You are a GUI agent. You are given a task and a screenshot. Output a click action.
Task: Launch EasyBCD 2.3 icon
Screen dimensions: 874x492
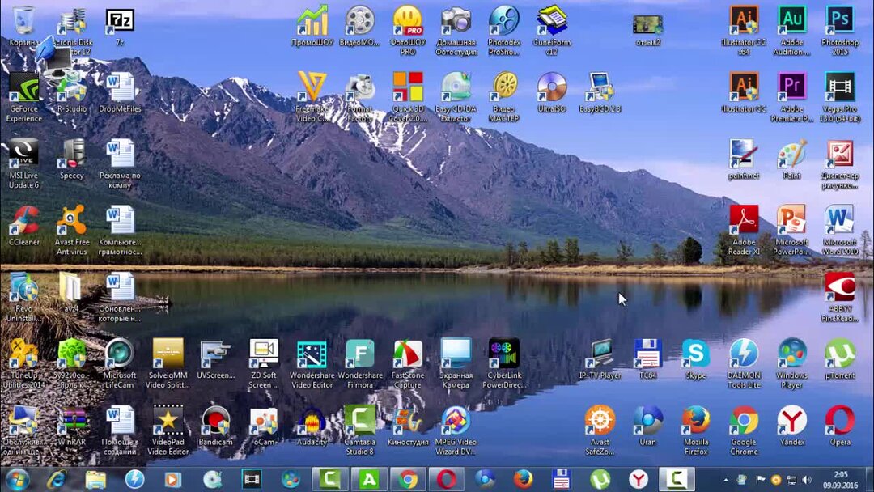600,92
